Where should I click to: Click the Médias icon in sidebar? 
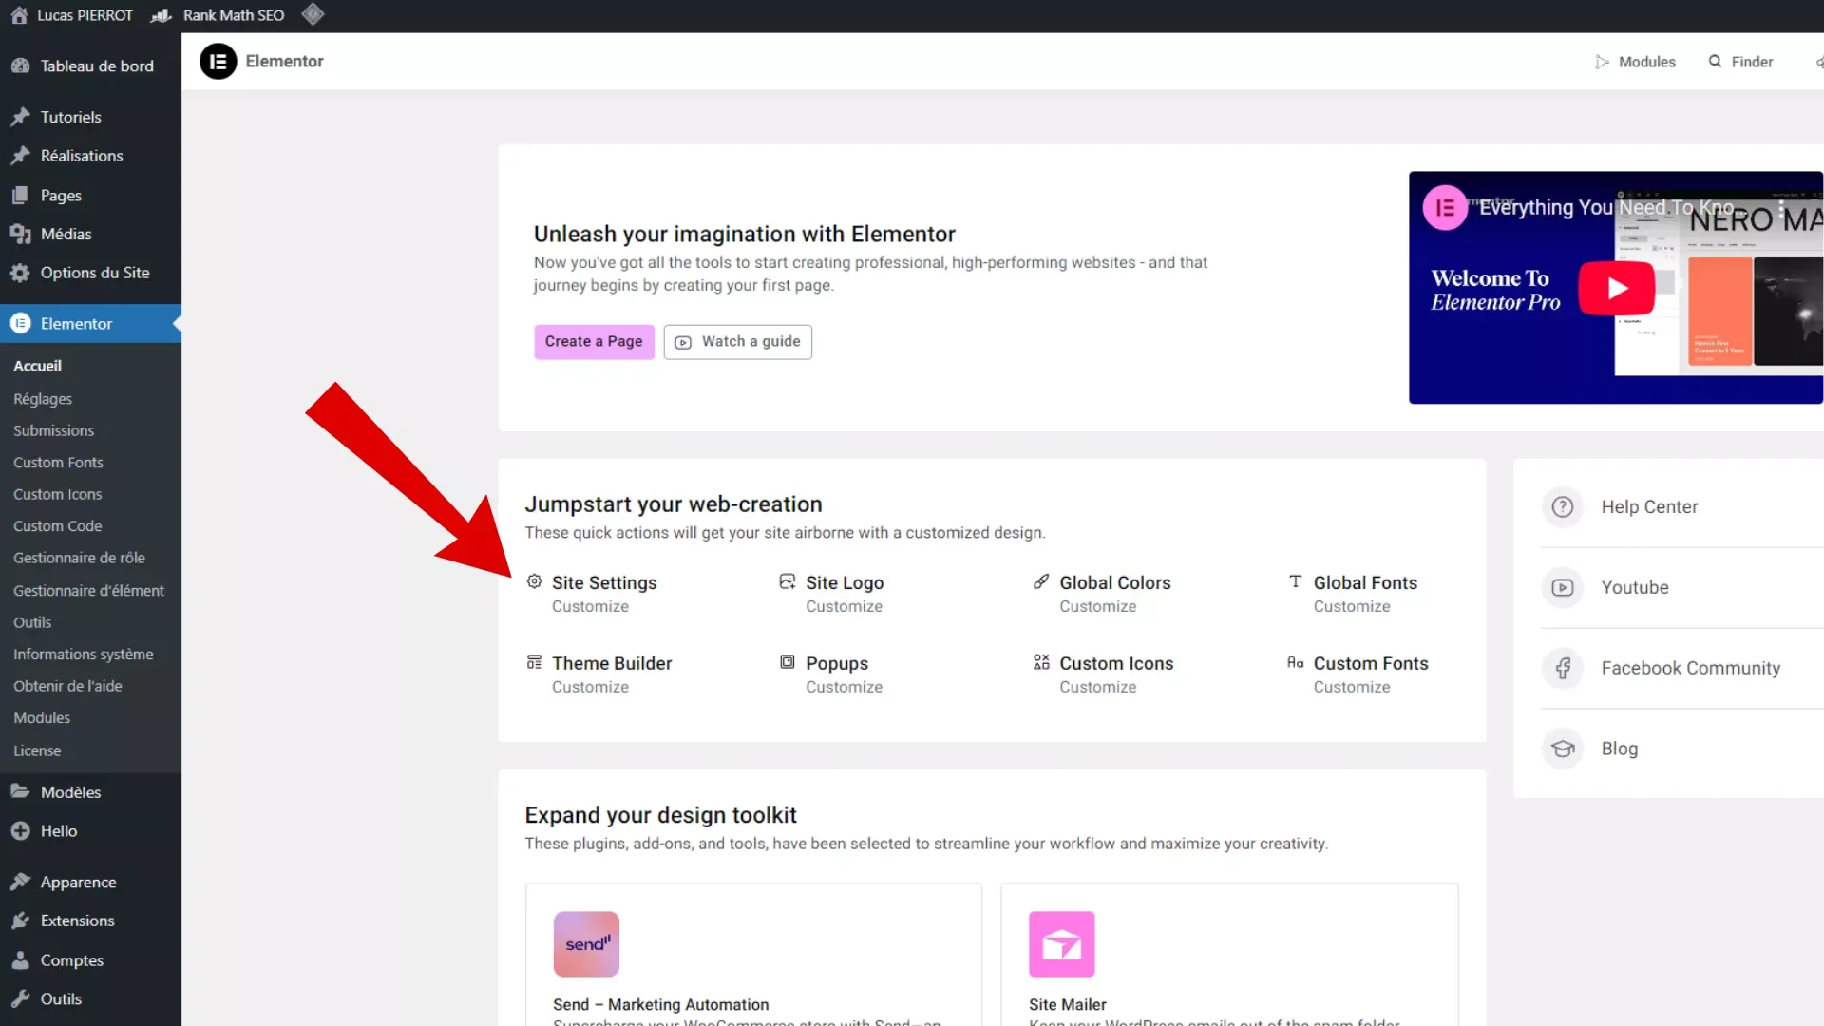pyautogui.click(x=20, y=234)
